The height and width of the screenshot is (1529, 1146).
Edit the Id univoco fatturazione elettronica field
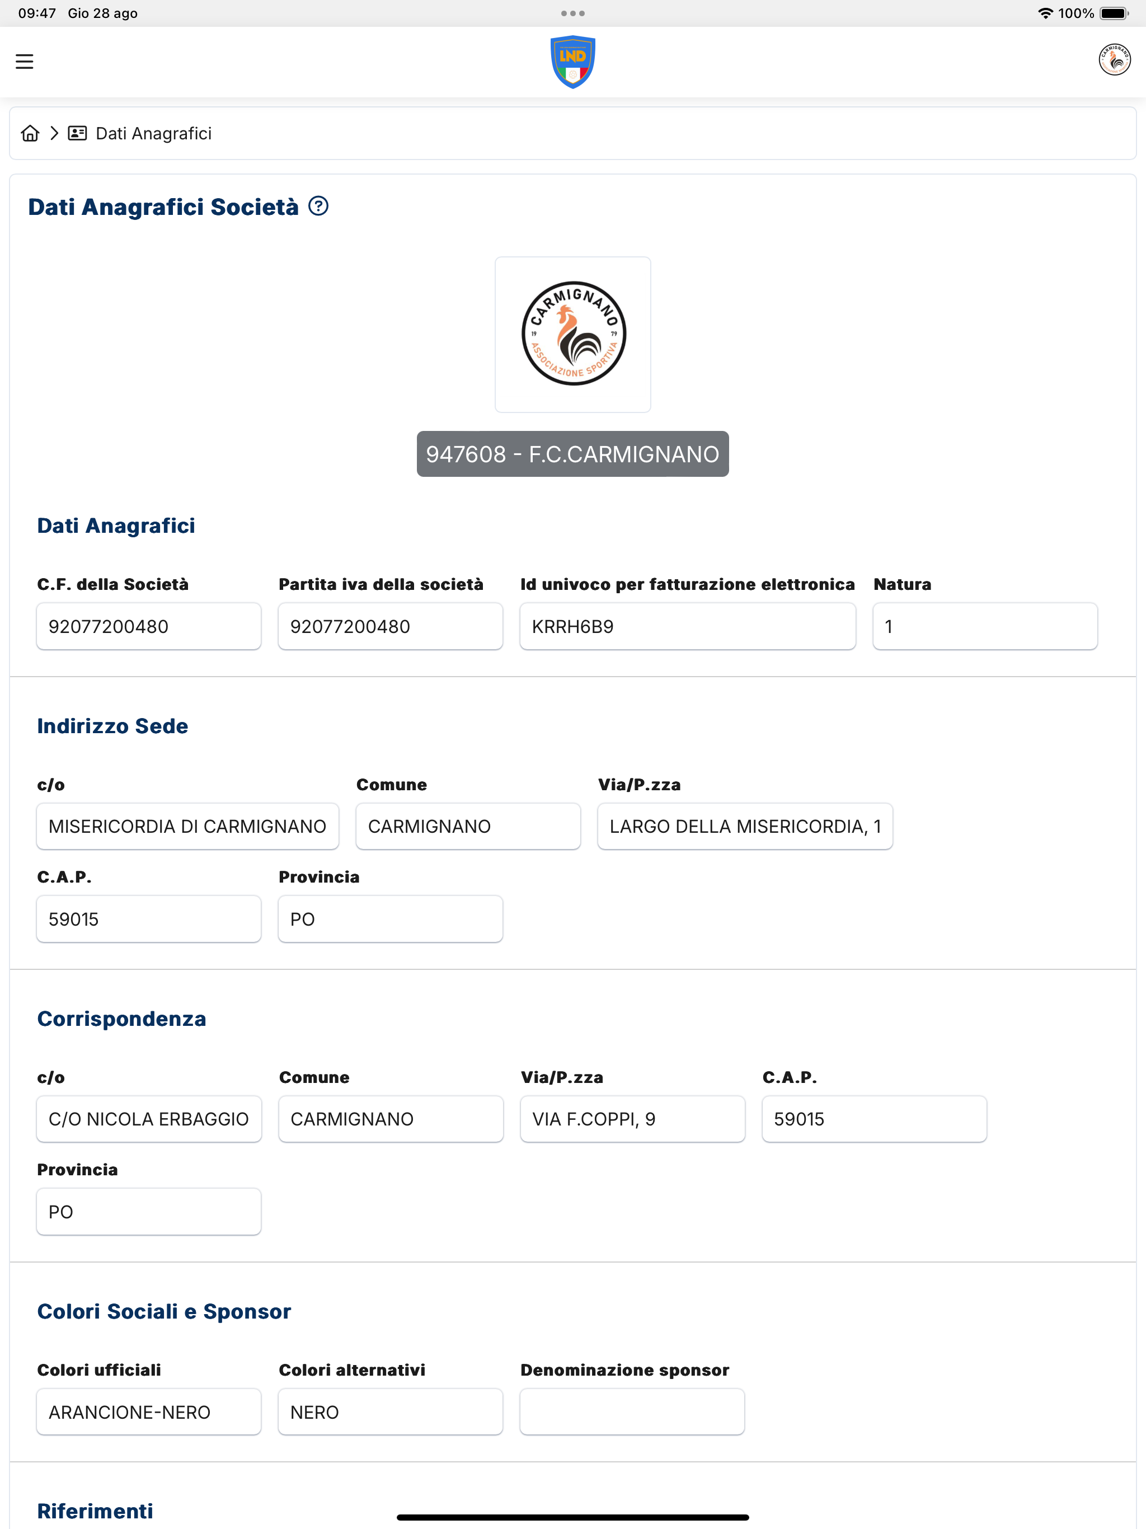coord(688,626)
